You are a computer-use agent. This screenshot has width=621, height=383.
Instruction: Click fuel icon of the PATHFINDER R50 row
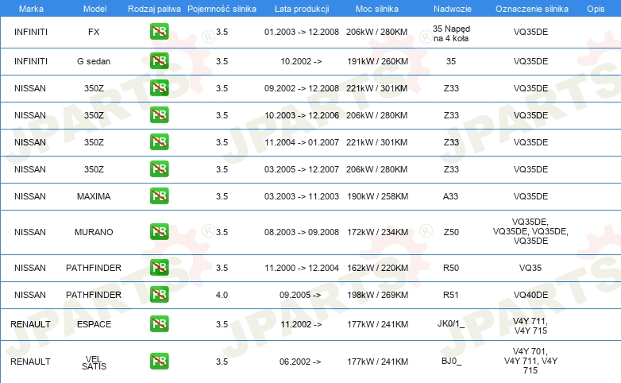(x=159, y=268)
